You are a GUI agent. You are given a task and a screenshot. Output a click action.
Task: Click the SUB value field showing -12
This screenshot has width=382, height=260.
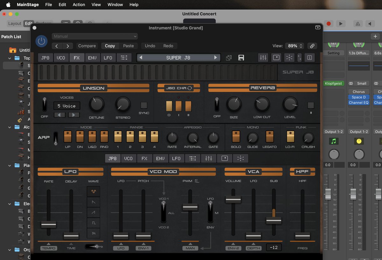click(x=274, y=248)
